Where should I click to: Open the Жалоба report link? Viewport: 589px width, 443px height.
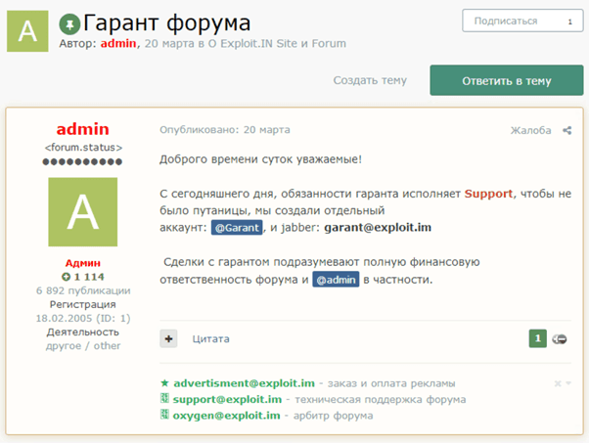(x=530, y=130)
